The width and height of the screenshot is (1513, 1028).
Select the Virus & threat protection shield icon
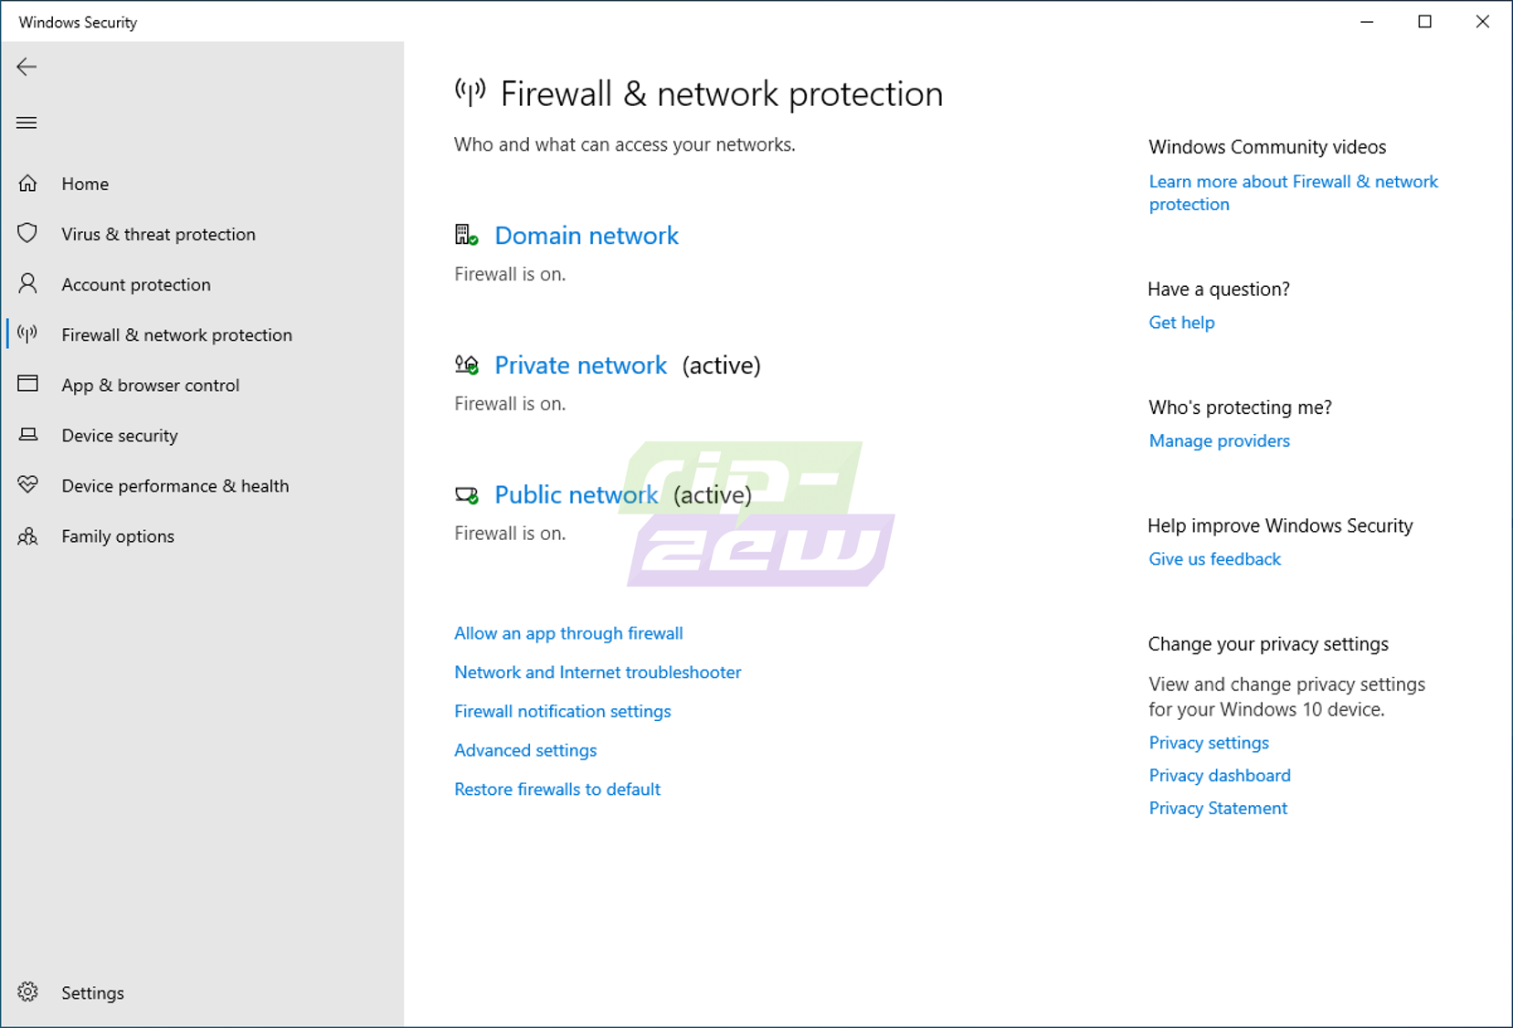point(28,234)
